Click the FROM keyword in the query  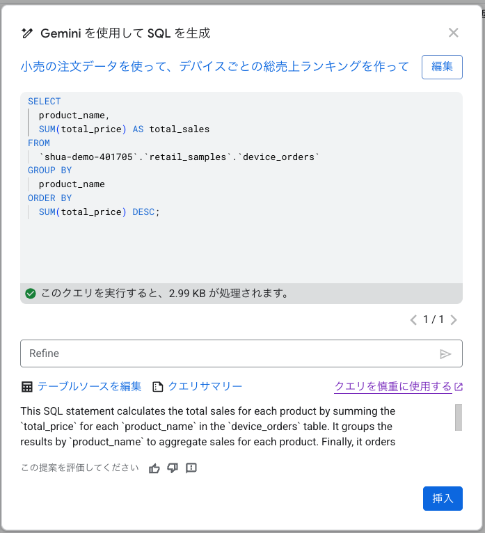pos(39,143)
